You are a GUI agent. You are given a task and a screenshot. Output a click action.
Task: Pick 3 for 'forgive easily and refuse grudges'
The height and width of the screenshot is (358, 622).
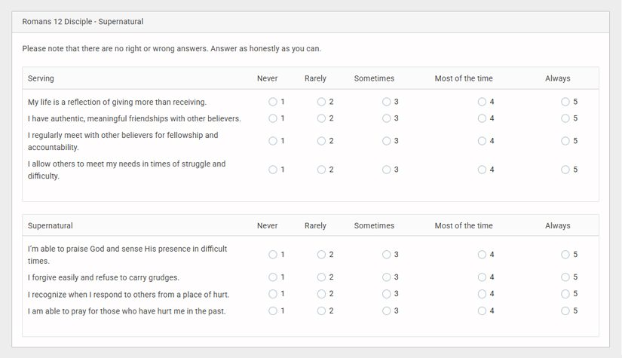click(x=387, y=277)
